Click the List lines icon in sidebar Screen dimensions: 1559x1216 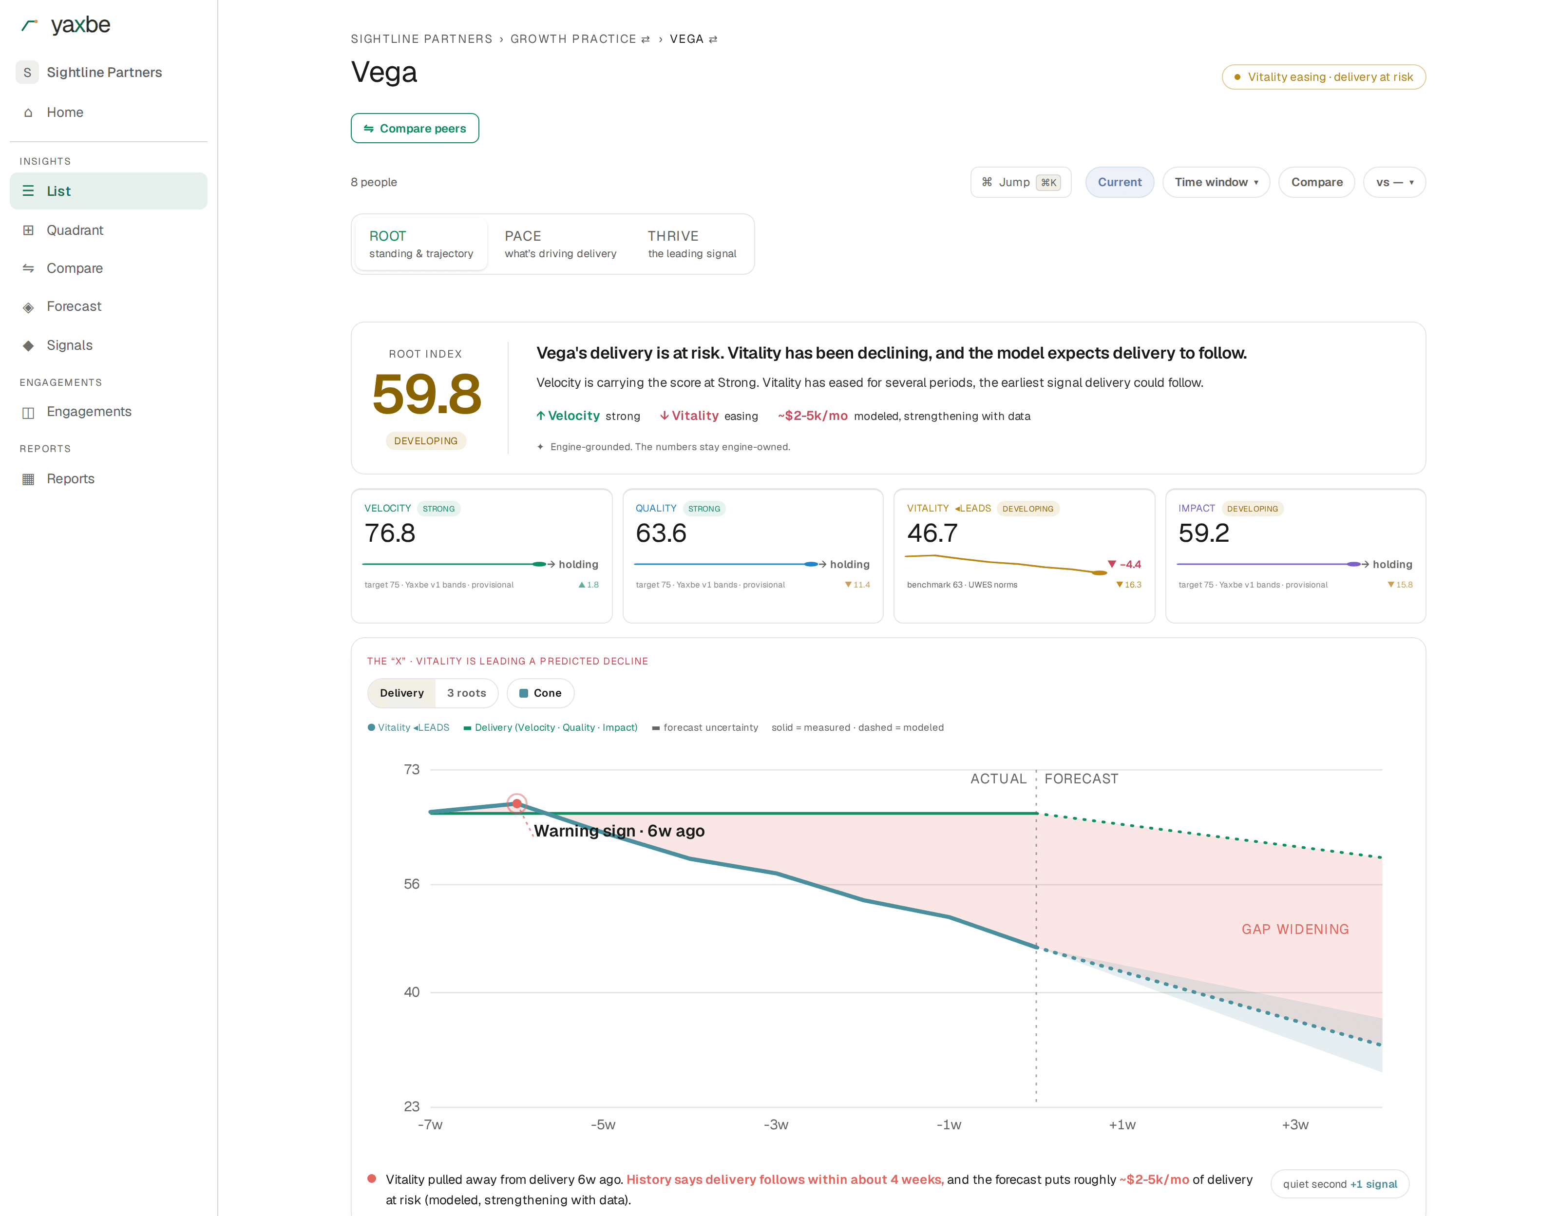29,191
